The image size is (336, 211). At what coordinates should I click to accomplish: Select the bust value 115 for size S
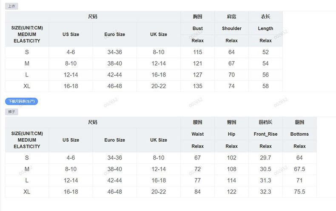(x=197, y=52)
